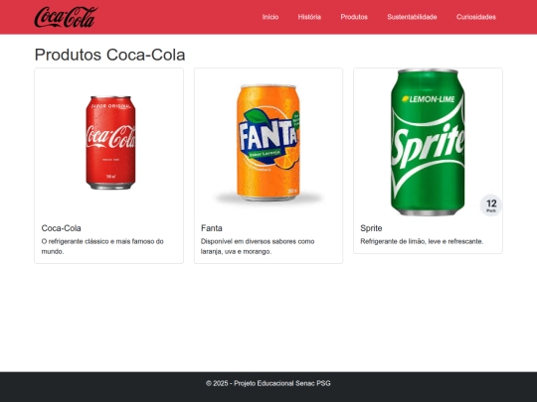Select the Produtos nav item

(354, 17)
